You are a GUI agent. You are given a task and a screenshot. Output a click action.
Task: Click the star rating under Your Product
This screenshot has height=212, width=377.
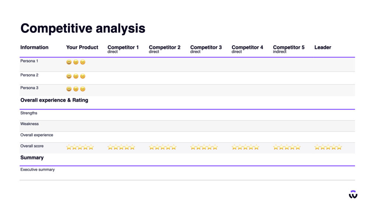tap(80, 147)
